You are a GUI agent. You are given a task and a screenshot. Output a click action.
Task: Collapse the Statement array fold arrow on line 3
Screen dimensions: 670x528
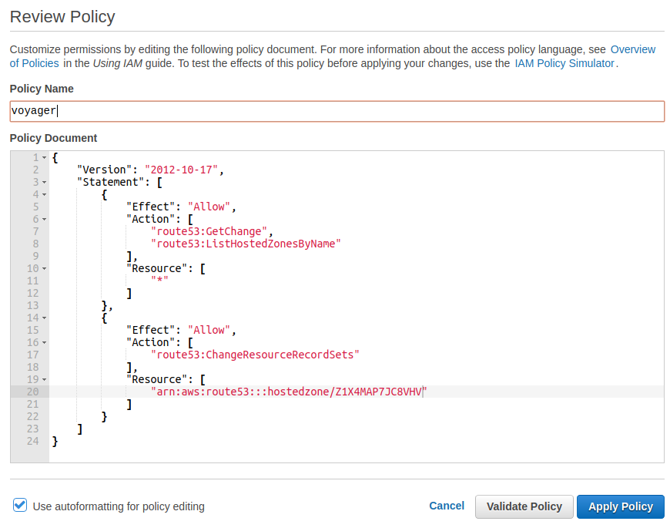click(44, 182)
